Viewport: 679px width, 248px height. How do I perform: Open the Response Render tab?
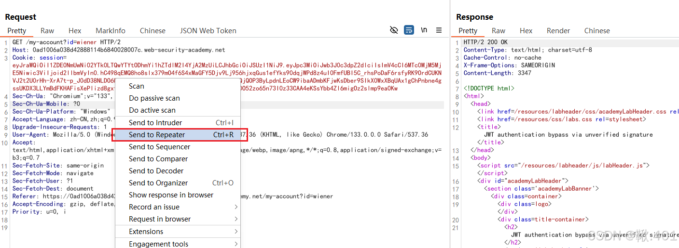(558, 30)
